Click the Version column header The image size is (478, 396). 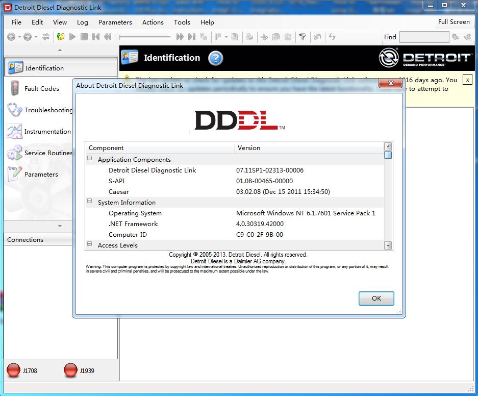pyautogui.click(x=309, y=148)
